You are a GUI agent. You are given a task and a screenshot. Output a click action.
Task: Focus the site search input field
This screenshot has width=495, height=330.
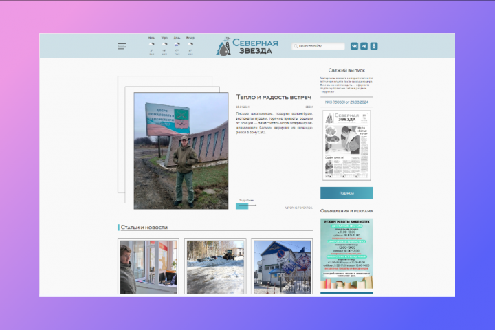coord(318,46)
